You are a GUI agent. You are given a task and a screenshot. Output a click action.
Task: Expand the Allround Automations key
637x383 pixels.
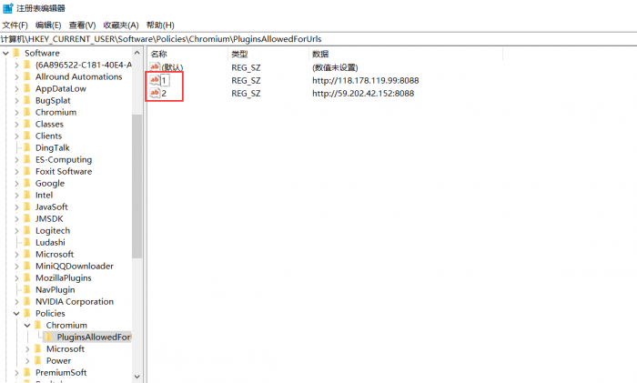(x=16, y=76)
